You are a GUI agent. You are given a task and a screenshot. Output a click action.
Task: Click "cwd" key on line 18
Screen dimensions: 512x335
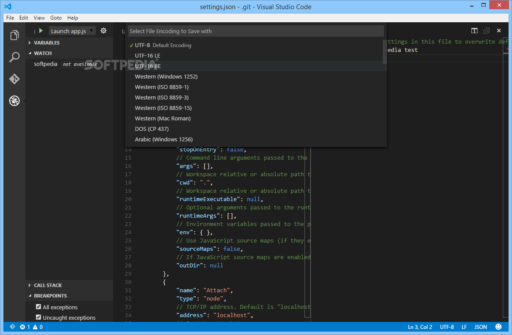[x=184, y=183]
